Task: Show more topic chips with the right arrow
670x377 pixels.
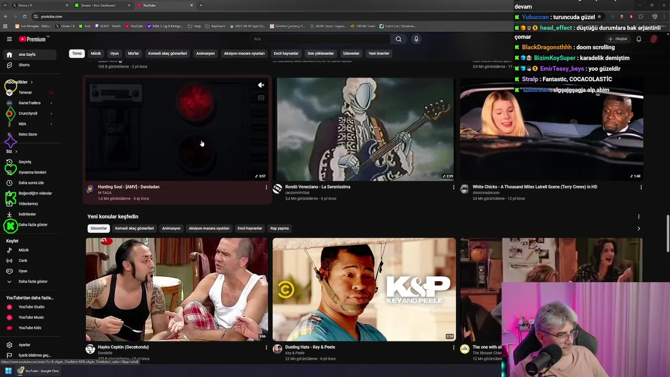Action: (639, 228)
